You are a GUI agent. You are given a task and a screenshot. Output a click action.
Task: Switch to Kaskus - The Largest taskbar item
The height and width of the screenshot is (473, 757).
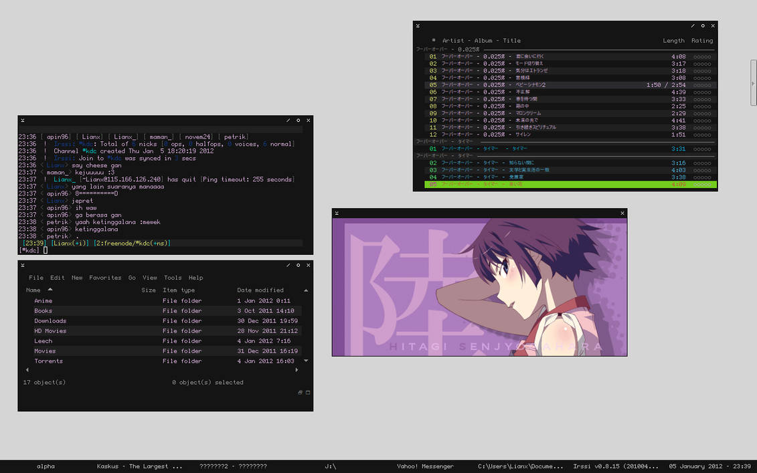tap(139, 466)
